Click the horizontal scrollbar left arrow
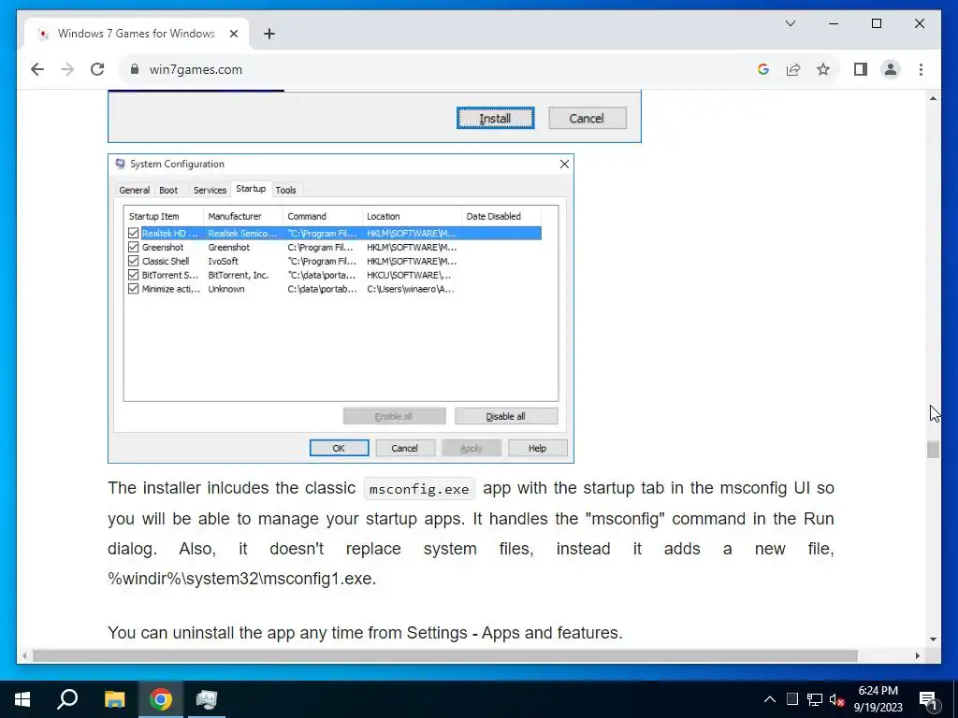Image resolution: width=958 pixels, height=718 pixels. click(x=24, y=655)
